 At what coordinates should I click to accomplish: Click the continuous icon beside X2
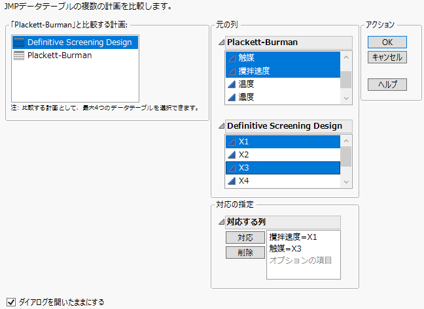click(x=232, y=155)
